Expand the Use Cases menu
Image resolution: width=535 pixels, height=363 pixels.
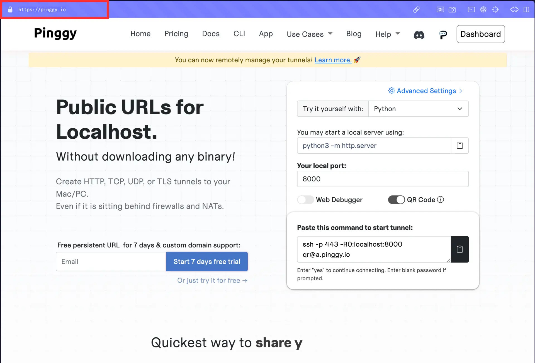click(310, 34)
